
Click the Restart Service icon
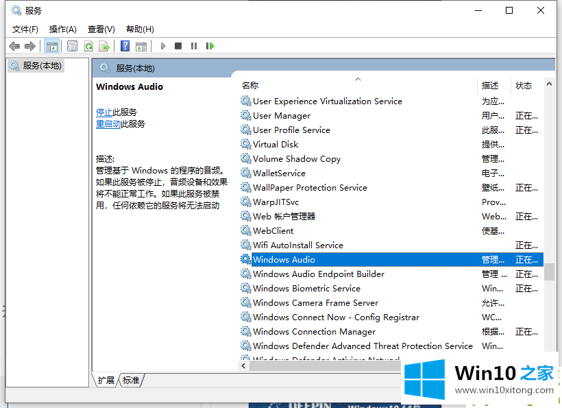pos(210,46)
